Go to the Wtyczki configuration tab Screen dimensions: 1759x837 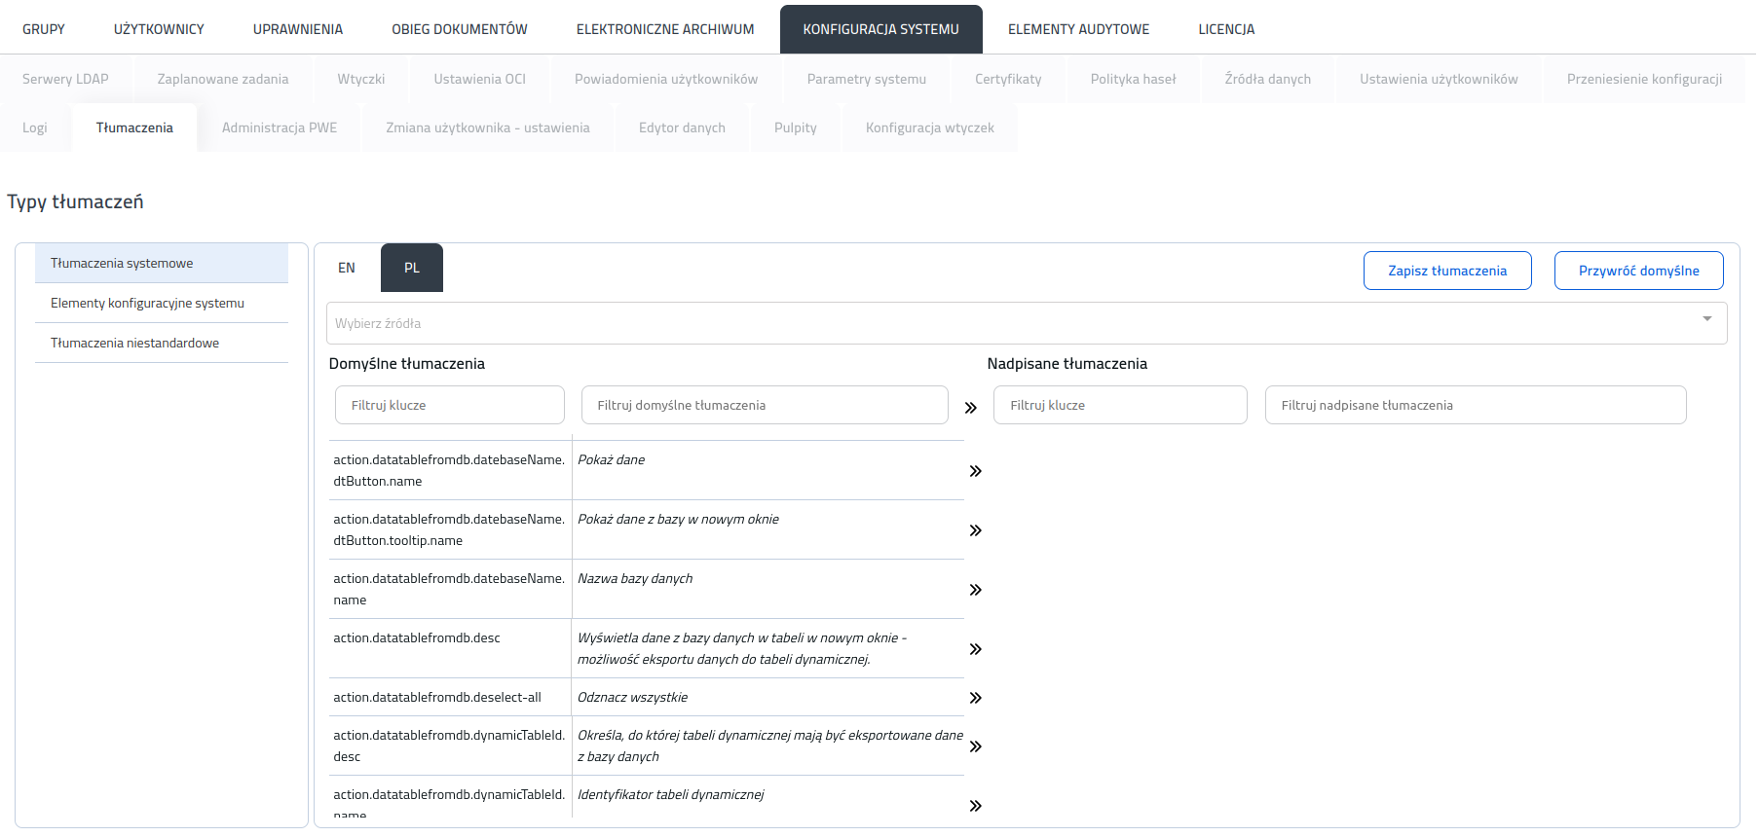[x=361, y=79]
